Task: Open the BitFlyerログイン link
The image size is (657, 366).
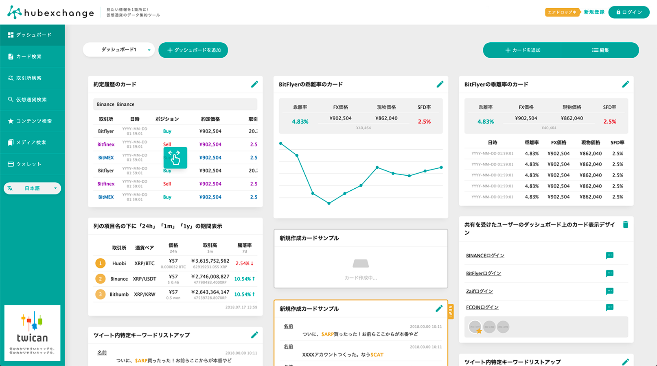Action: (484, 273)
